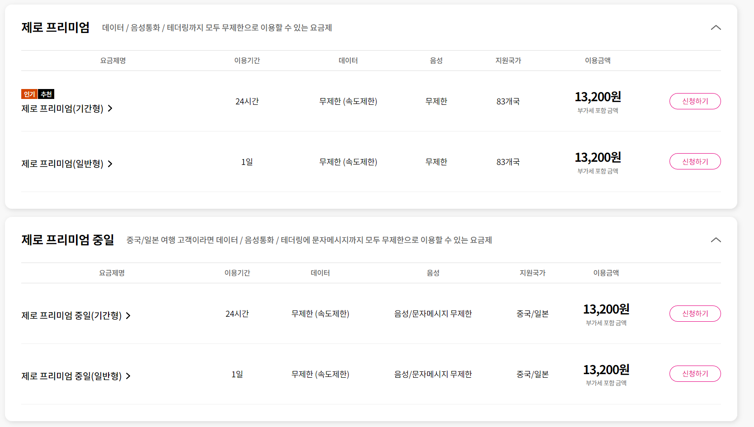Viewport: 754px width, 427px height.
Task: Collapse the 제로 프리미엄 section
Action: (x=716, y=28)
